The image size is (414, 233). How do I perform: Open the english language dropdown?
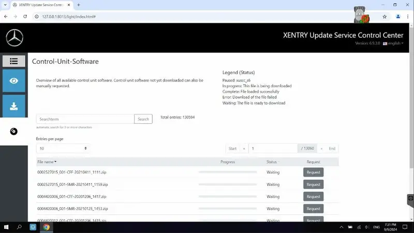[393, 43]
